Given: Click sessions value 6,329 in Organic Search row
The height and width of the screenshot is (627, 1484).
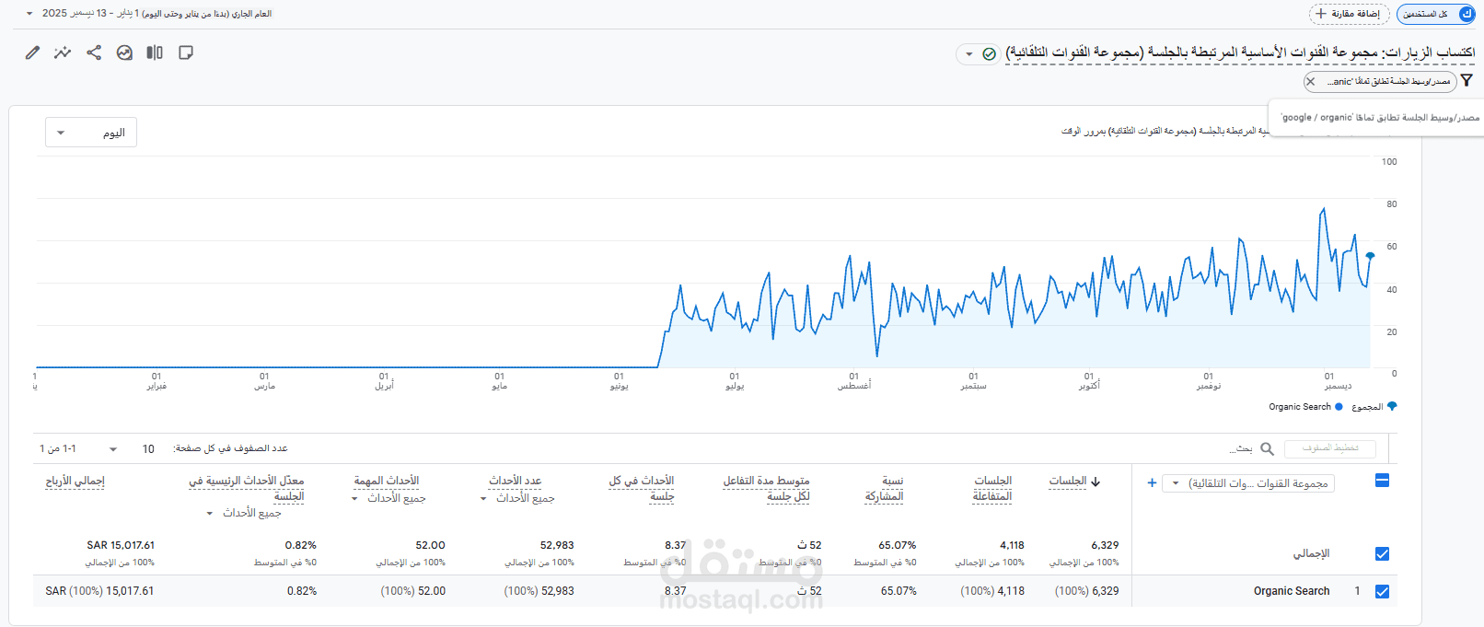Looking at the screenshot, I should [x=1105, y=591].
